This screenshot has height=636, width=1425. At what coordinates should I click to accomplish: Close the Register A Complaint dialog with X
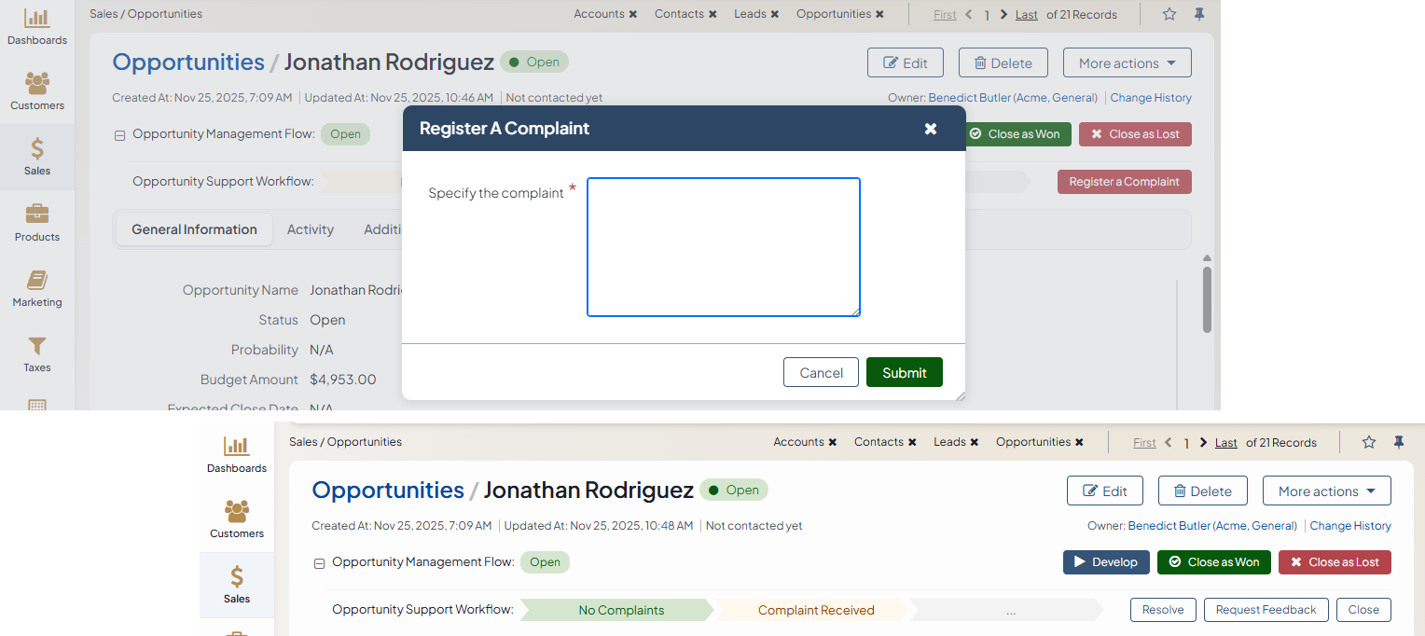point(930,129)
